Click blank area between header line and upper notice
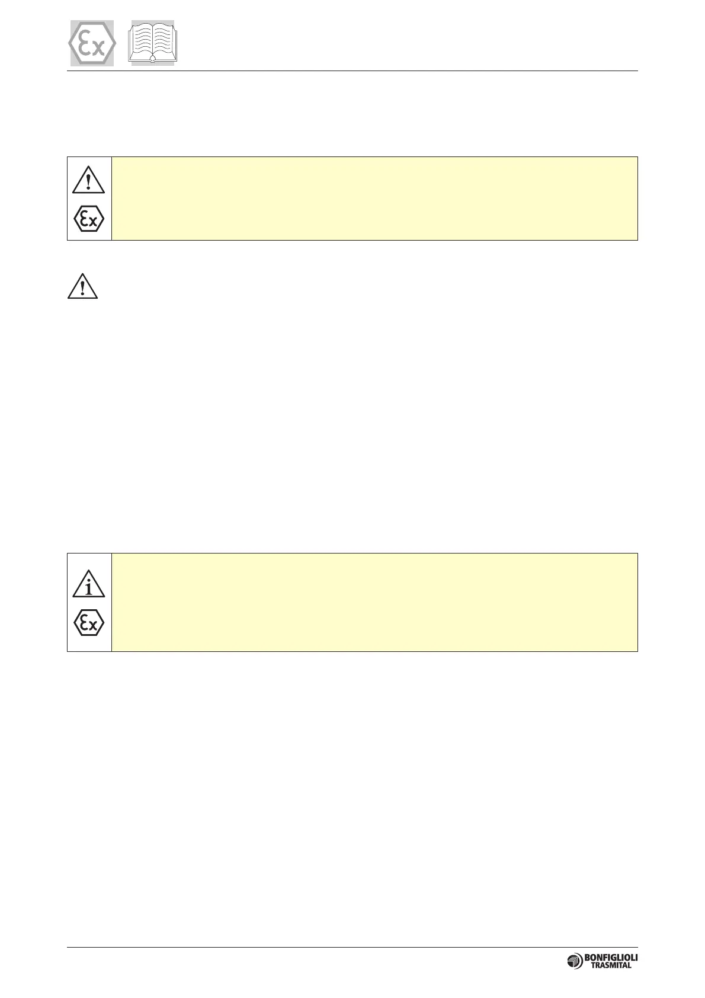The image size is (705, 998). click(x=352, y=114)
